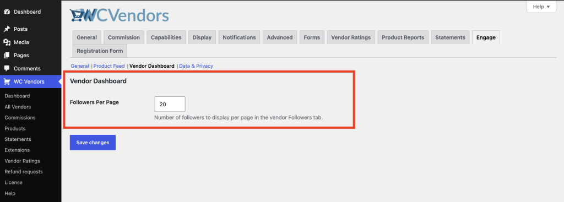Viewport: 564px width, 202px height.
Task: Open Statements in the sidebar submenu
Action: pos(18,139)
